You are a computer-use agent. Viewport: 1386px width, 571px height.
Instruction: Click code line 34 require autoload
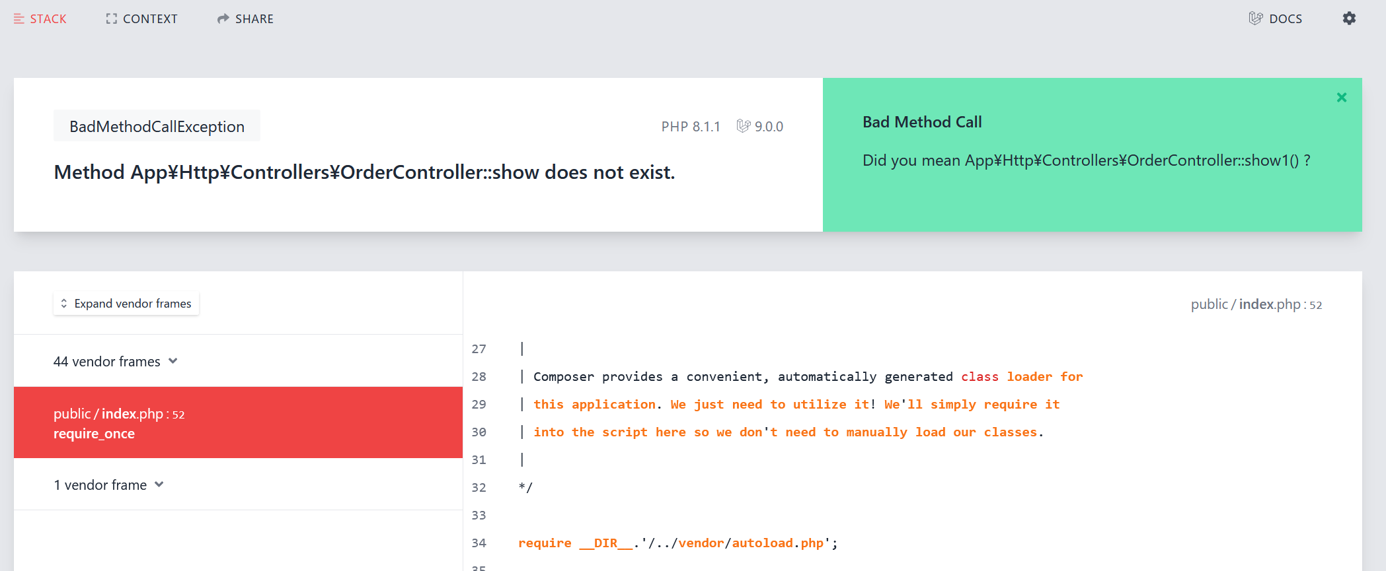[678, 543]
